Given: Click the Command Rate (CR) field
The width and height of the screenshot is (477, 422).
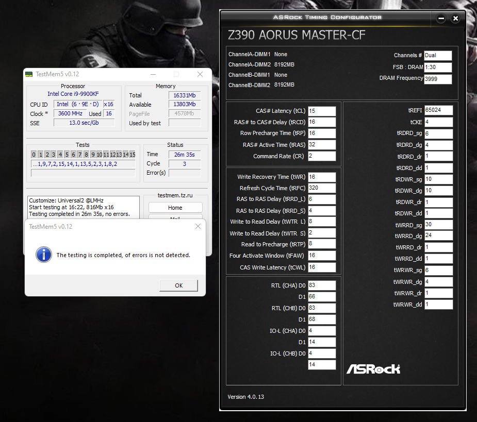Looking at the screenshot, I should tap(322, 156).
